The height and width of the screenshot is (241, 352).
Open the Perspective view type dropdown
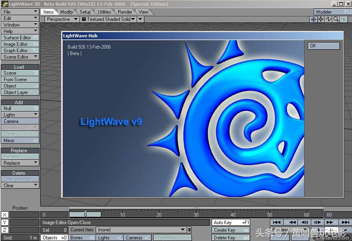point(62,19)
